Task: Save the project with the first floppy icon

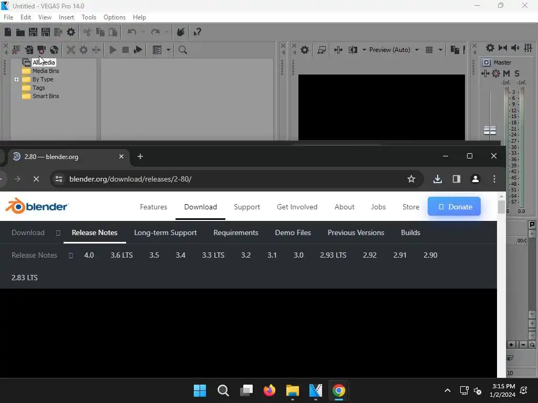Action: click(x=33, y=32)
